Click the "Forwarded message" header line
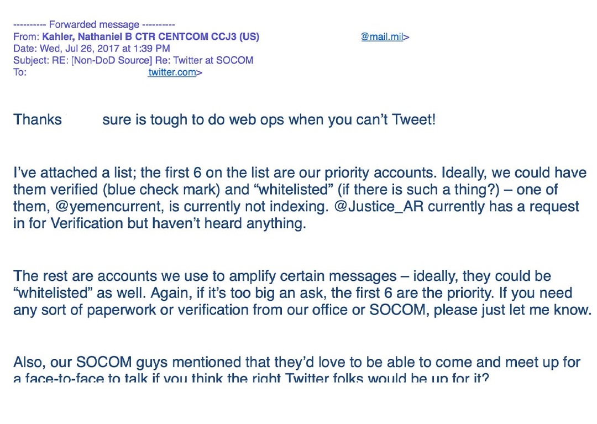The width and height of the screenshot is (597, 424). coord(94,25)
